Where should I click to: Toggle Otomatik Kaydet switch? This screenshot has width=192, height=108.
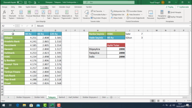[x=19, y=2]
